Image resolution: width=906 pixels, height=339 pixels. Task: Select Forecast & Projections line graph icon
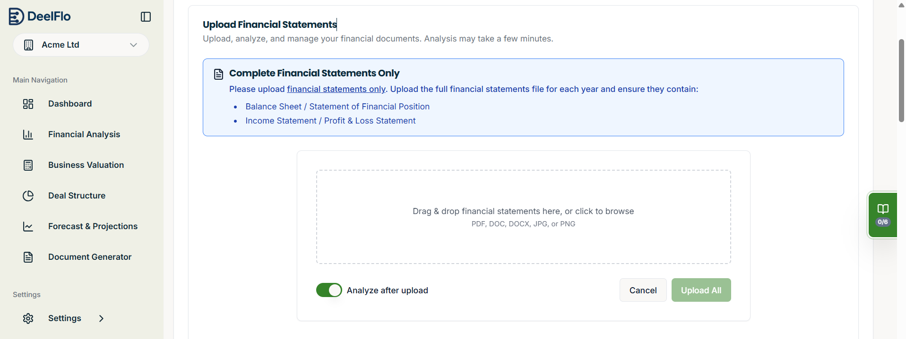coord(28,226)
